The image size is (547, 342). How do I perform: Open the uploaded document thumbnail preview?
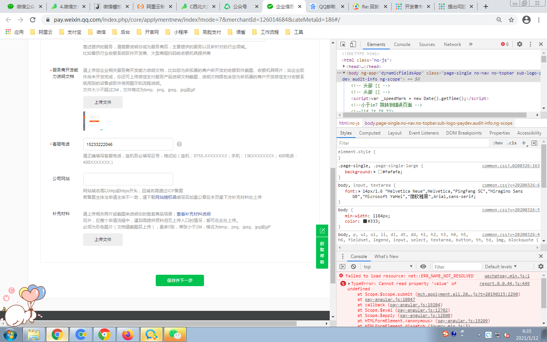(93, 121)
